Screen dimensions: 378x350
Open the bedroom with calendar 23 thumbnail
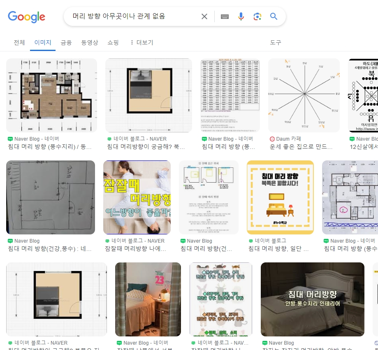coord(148,299)
